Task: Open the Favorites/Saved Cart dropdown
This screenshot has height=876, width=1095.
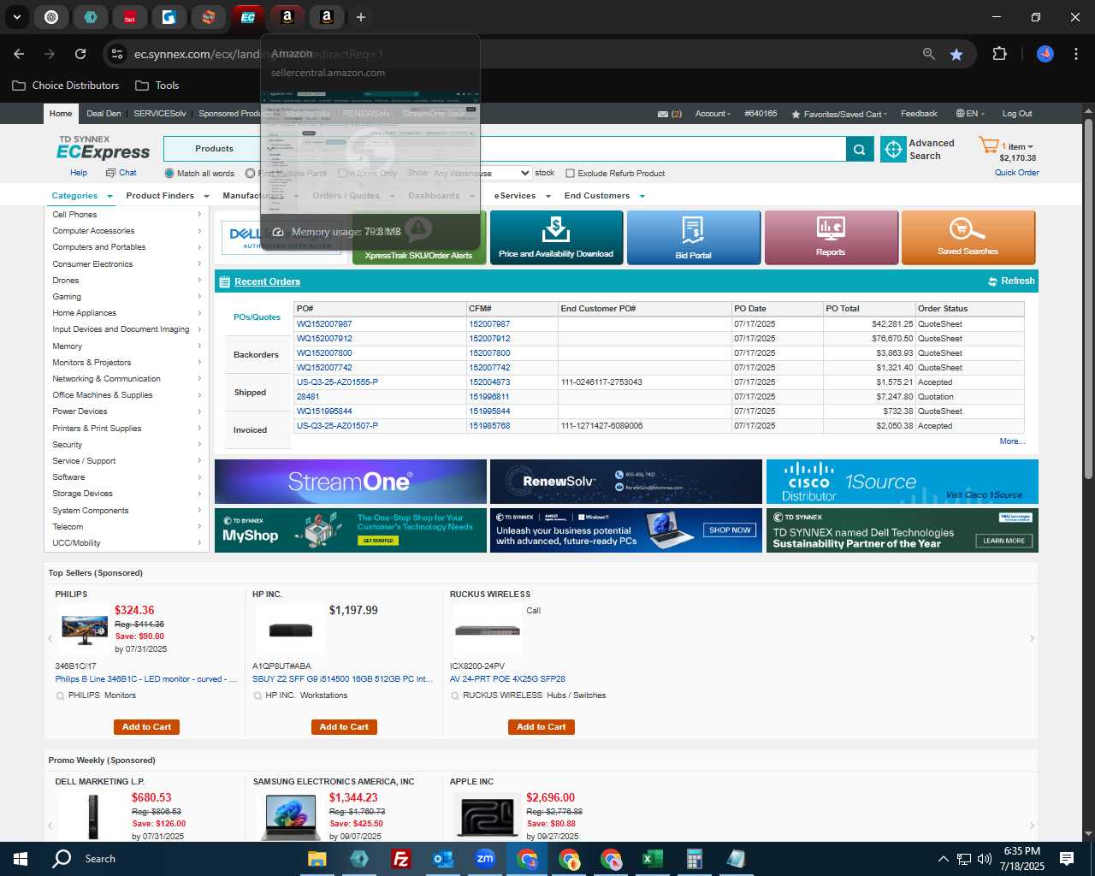Action: pos(839,114)
